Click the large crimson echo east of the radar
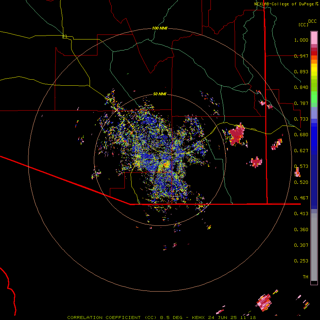 click(x=236, y=134)
